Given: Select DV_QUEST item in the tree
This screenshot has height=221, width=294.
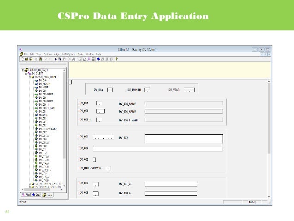Looking at the screenshot, I should (x=37, y=74).
